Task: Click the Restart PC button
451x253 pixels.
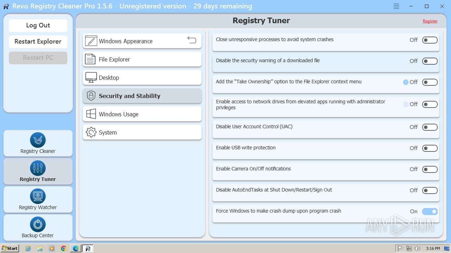Action: click(38, 58)
